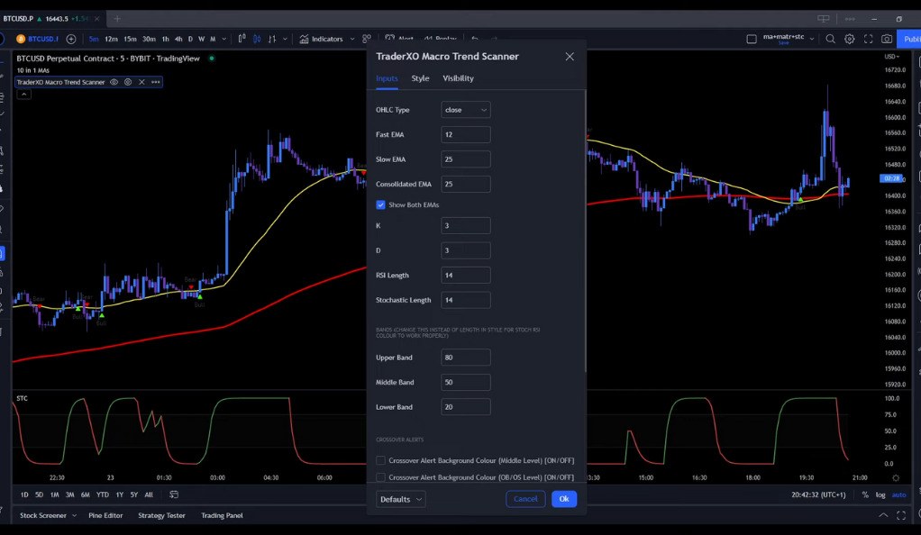The height and width of the screenshot is (535, 921).
Task: Enable Crossover Alert Background Colour OB/OS Level
Action: click(380, 477)
